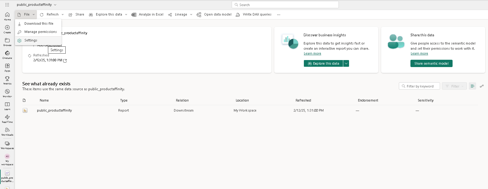Screen dimensions: 488x189
Task: Go to Home in the sidebar
Action: (x=7, y=16)
